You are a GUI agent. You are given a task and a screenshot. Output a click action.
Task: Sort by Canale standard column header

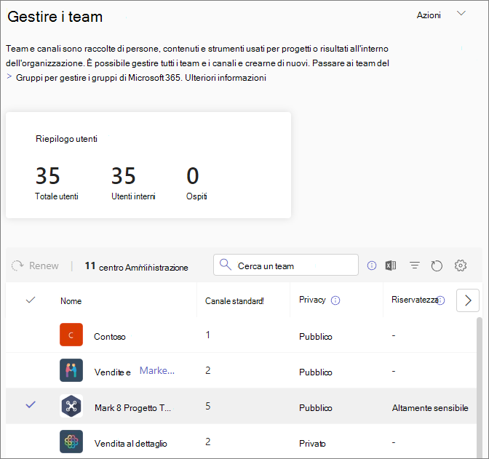(234, 301)
